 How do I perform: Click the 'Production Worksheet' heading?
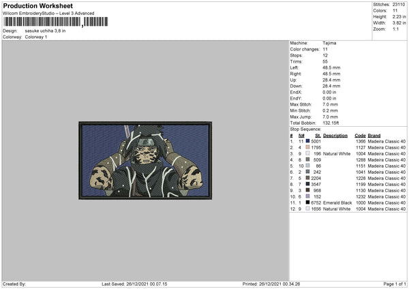[x=38, y=5]
